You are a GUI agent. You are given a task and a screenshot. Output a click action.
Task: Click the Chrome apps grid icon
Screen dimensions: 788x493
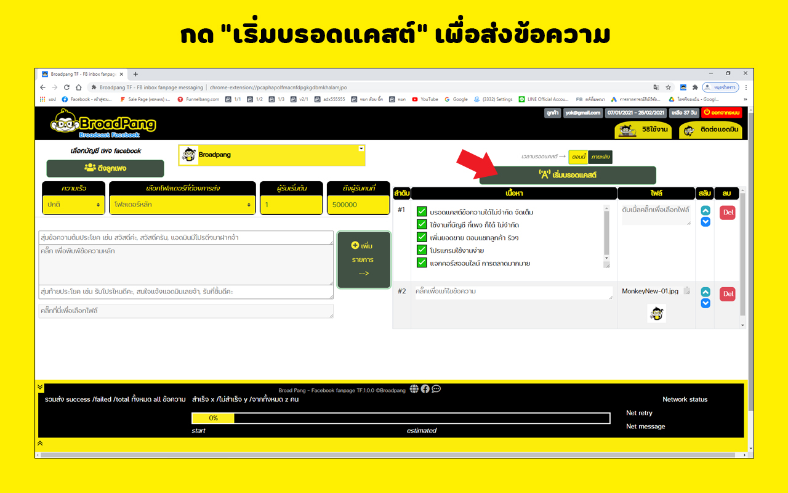click(x=42, y=99)
